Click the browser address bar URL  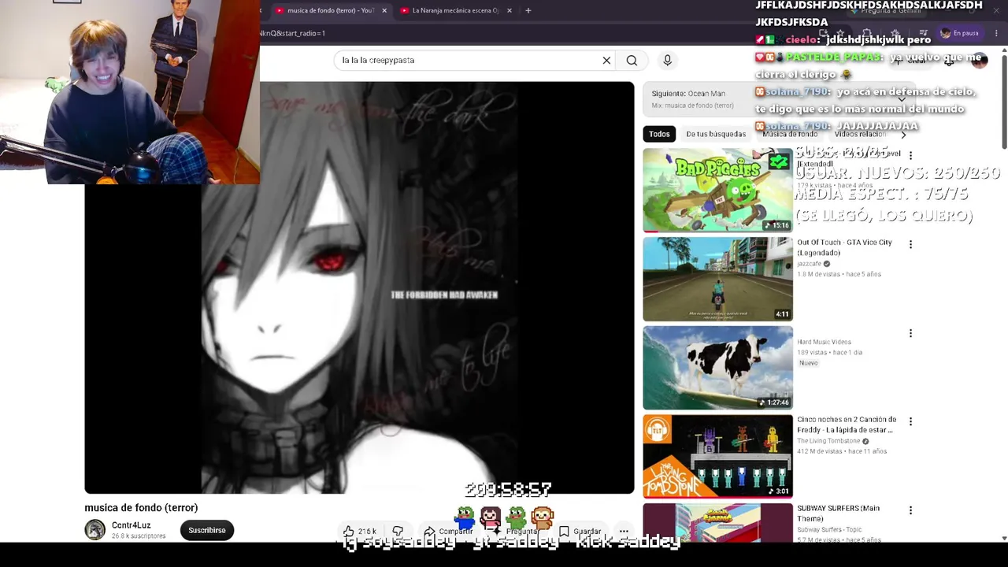(291, 33)
